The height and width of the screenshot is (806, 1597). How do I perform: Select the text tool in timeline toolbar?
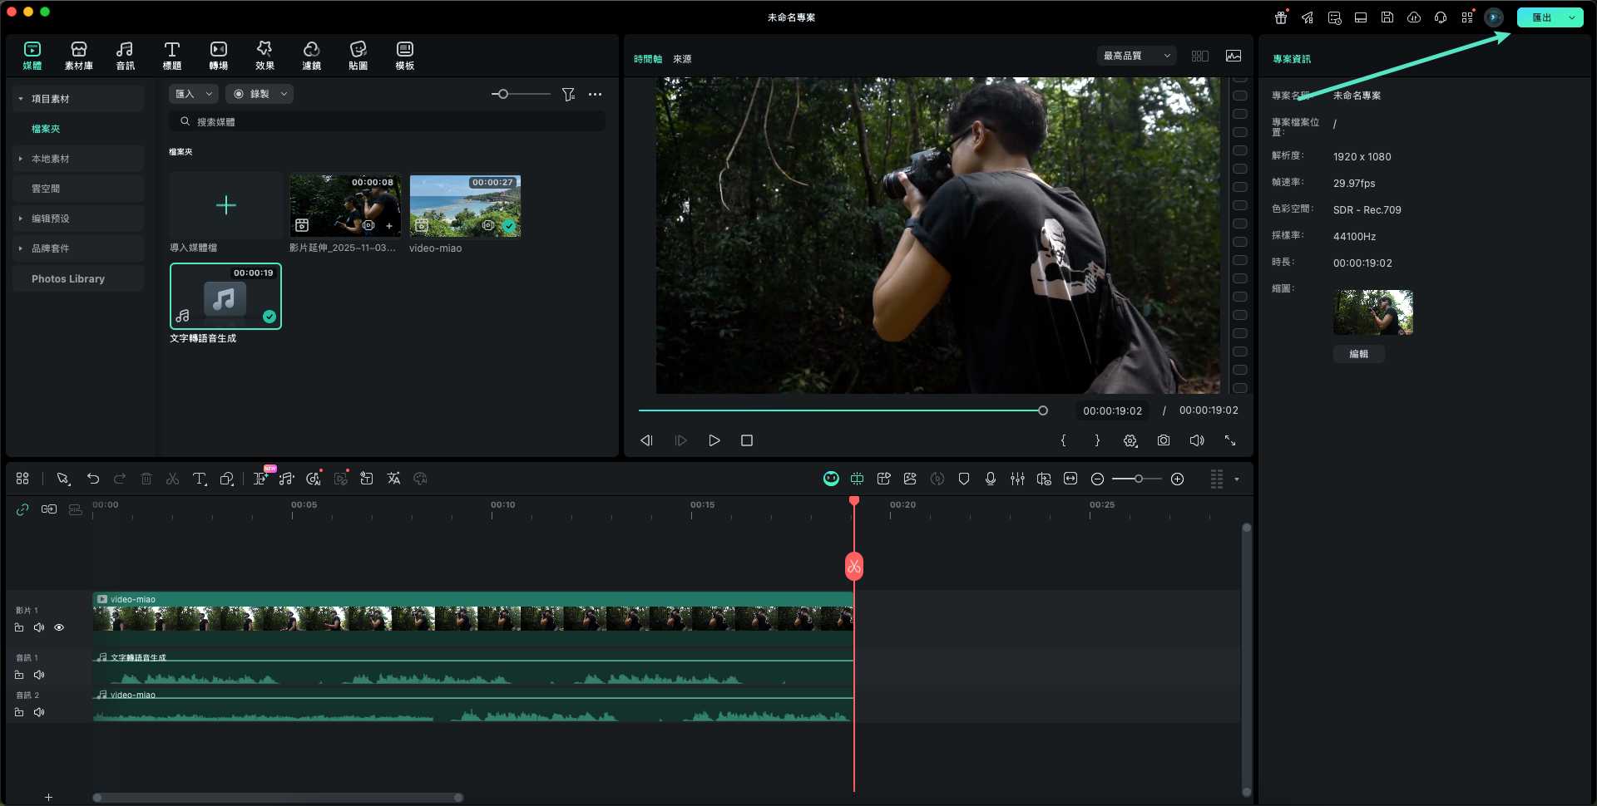pyautogui.click(x=200, y=479)
